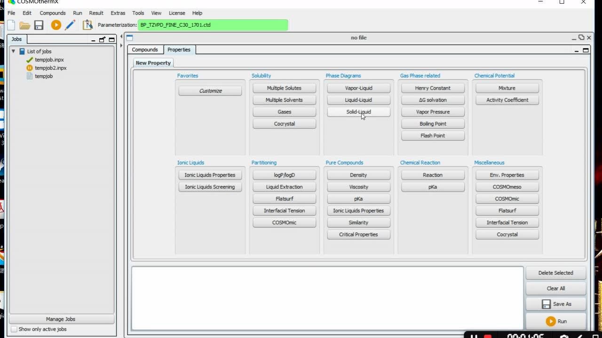Click the blue pencil edit icon

(70, 25)
